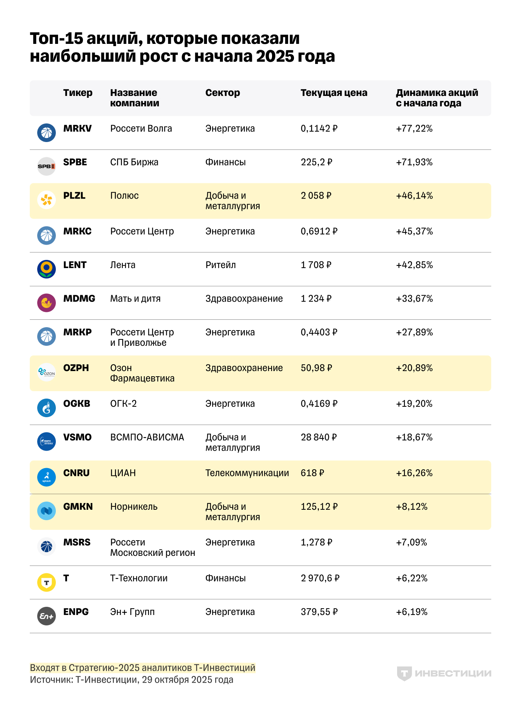Click the VSMPO-AVISMA logo icon
Viewport: 521px width, 715px height.
pos(47,441)
